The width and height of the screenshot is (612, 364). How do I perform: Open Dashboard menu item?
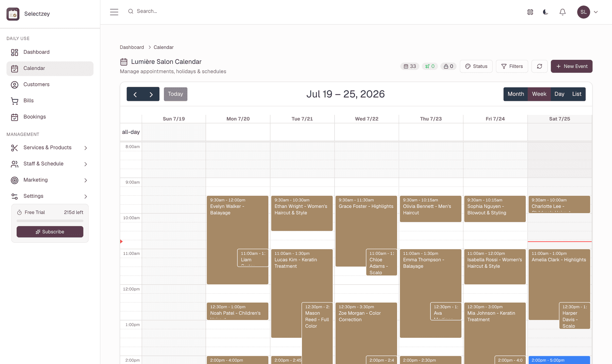tap(50, 52)
